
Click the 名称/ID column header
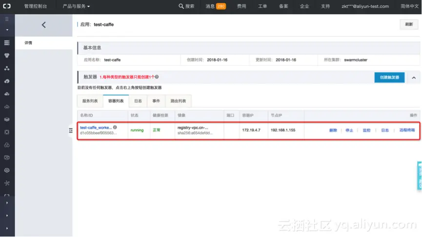point(86,116)
